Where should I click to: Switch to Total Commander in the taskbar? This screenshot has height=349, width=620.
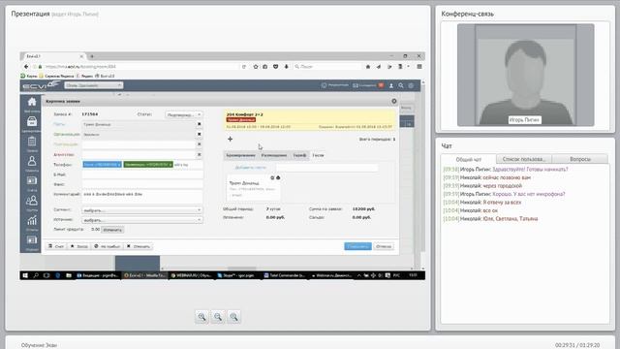(x=285, y=275)
